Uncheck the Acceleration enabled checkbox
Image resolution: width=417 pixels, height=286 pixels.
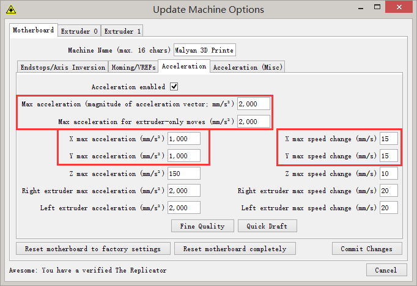(x=174, y=87)
